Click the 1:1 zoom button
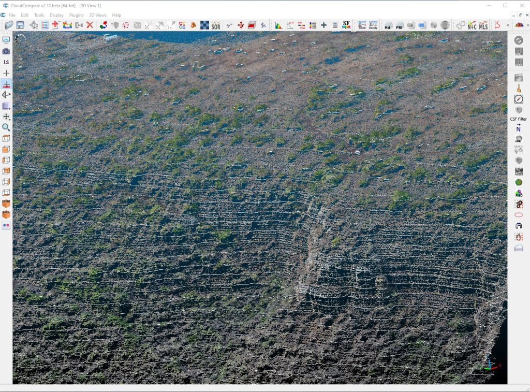Screen dimensions: 530x392 (x=6, y=62)
